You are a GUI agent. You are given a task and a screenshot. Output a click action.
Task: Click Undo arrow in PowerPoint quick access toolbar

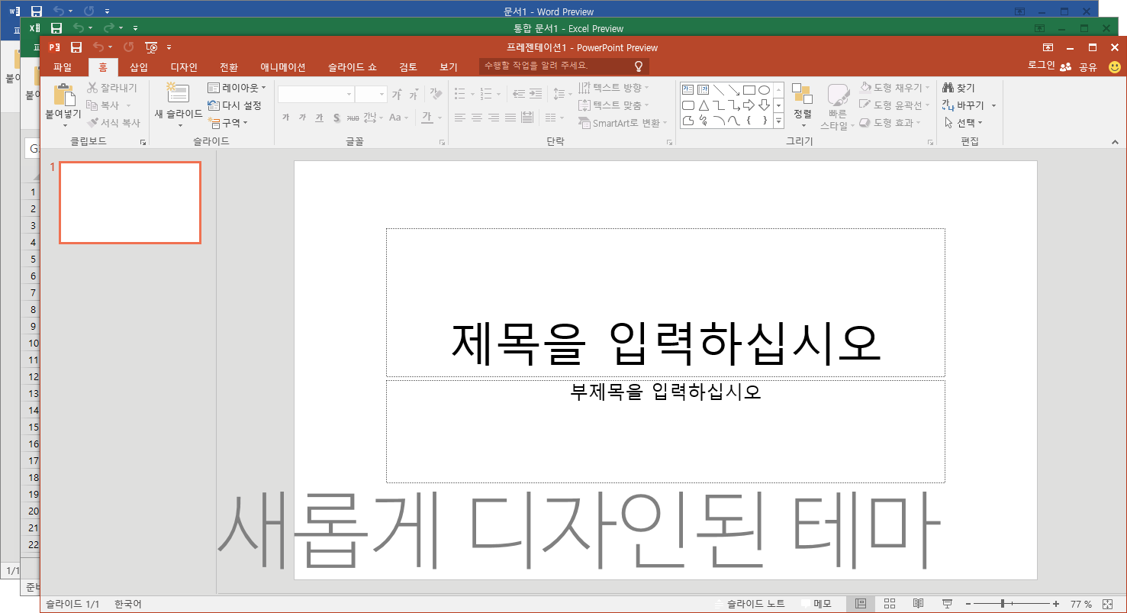point(98,47)
